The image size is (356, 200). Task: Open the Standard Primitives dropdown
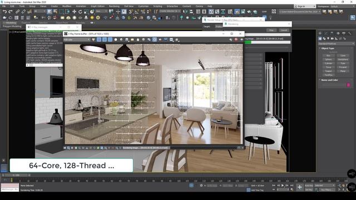coord(336,43)
